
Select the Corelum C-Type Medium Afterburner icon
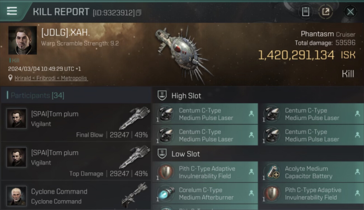[165, 193]
